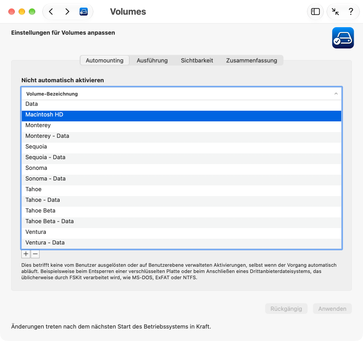The width and height of the screenshot is (363, 341).
Task: Click the red close window button
Action: [x=12, y=12]
